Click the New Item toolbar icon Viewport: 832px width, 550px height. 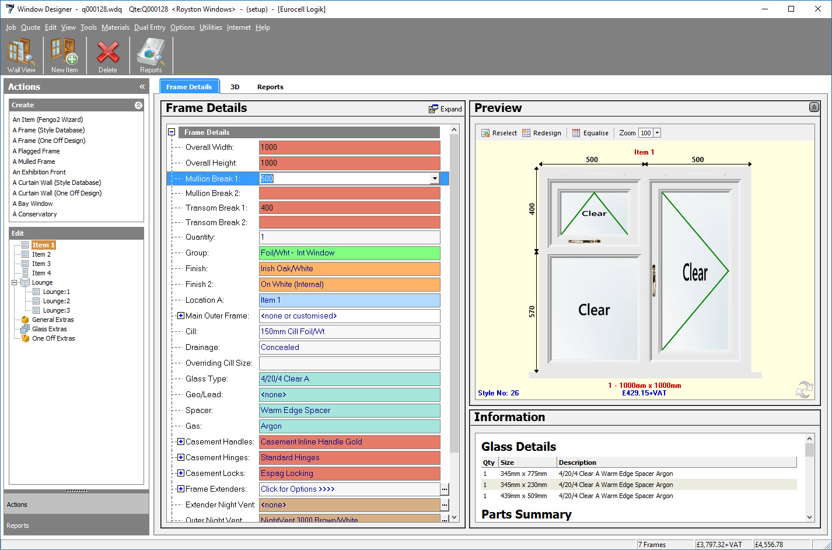pos(64,55)
